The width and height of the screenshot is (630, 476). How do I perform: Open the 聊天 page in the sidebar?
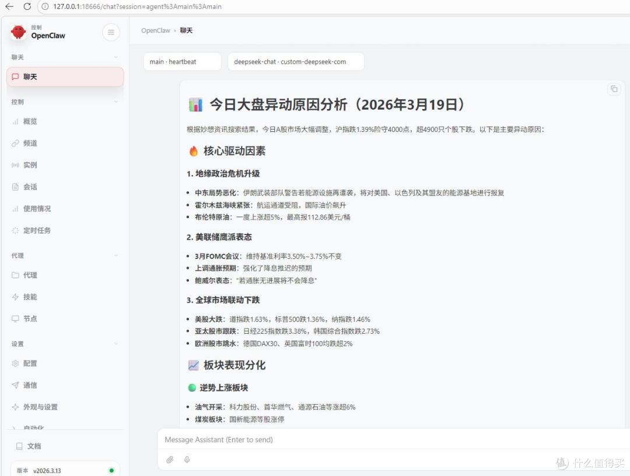[x=65, y=77]
